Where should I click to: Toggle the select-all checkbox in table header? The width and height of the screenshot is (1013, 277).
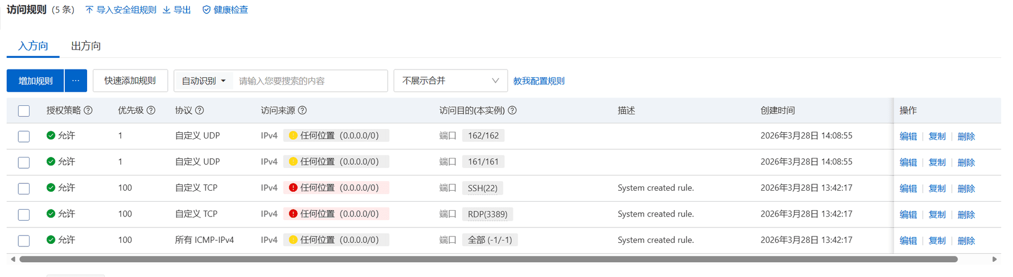click(x=24, y=111)
